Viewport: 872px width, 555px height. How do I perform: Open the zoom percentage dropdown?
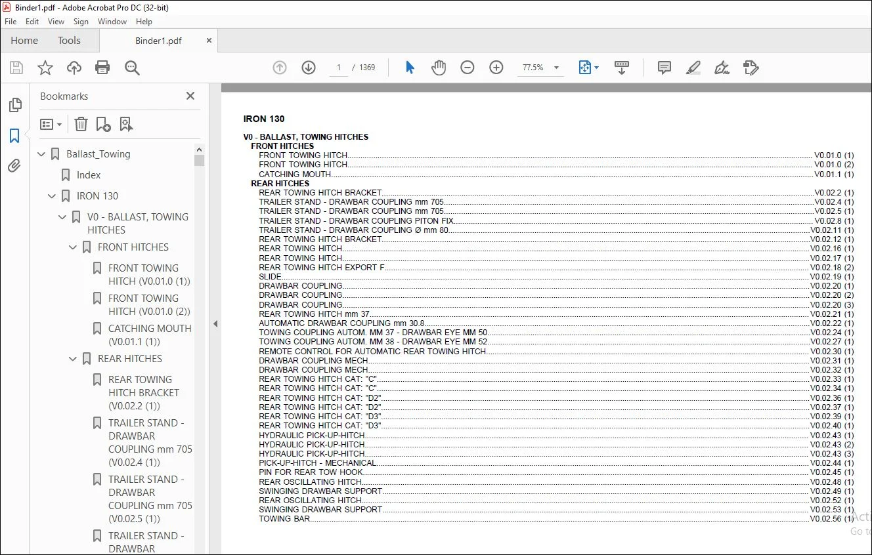[557, 68]
